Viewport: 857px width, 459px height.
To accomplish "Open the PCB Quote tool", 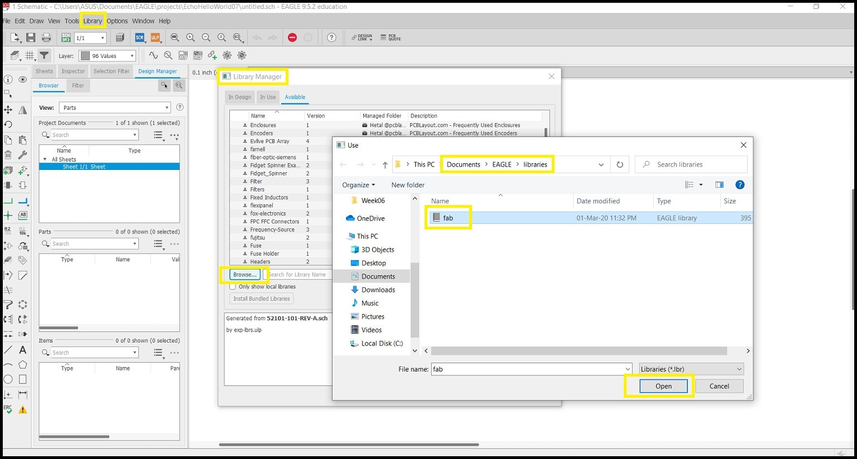I will pos(391,37).
